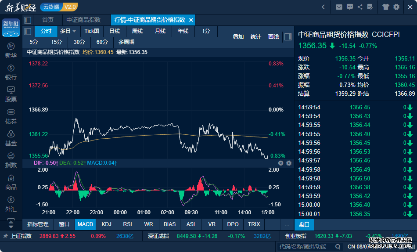Select the KDJ indicator
The width and height of the screenshot is (417, 252).
point(106,224)
